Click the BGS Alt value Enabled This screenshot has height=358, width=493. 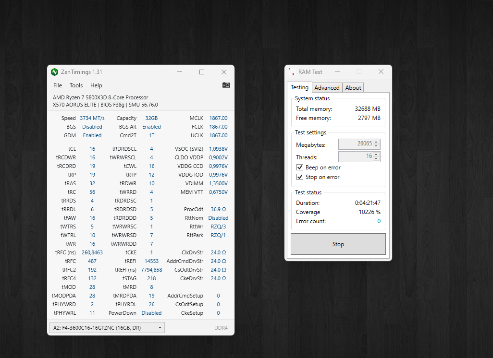tap(151, 127)
